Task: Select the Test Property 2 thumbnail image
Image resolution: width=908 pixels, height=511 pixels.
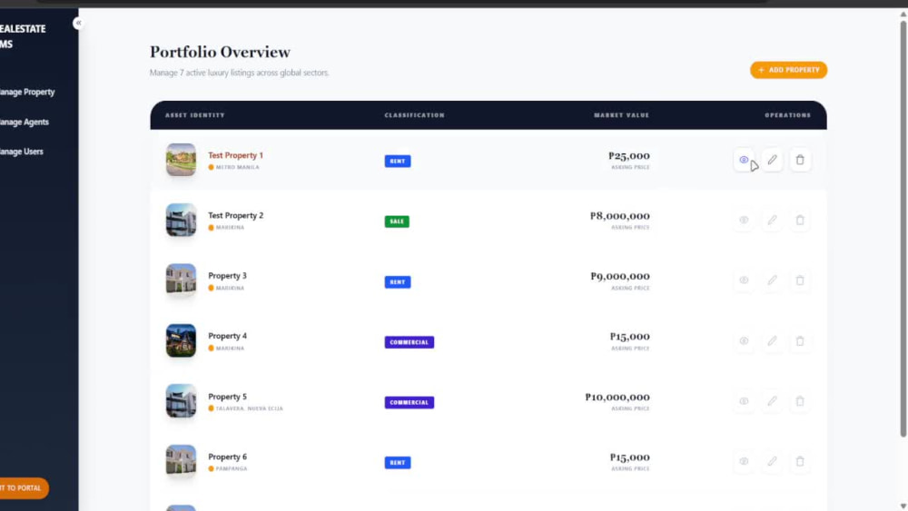Action: (x=181, y=220)
